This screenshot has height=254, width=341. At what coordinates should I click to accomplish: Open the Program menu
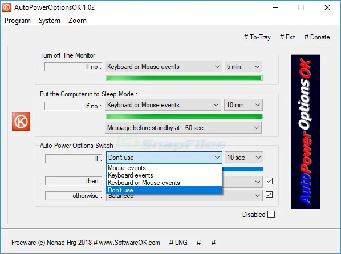tap(18, 21)
